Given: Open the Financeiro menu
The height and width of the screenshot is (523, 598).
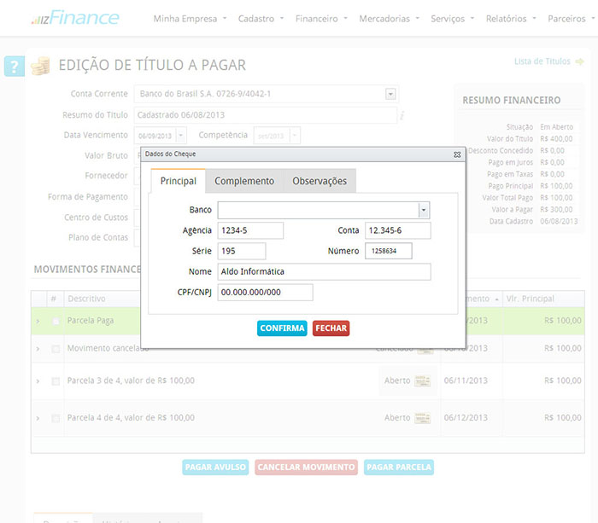Looking at the screenshot, I should [320, 19].
